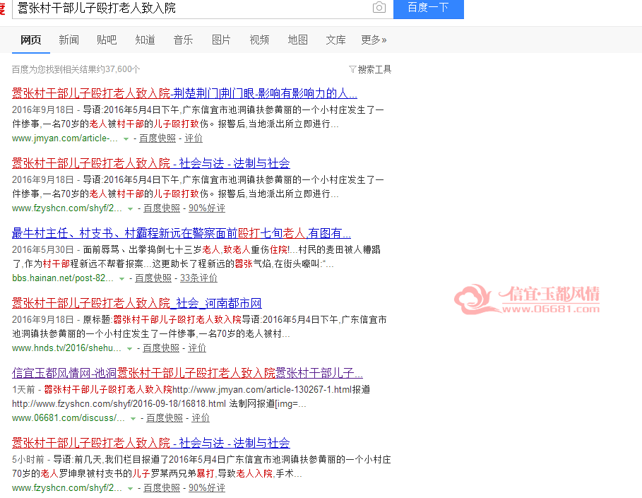Open camera image search icon
642x498 pixels.
click(x=379, y=7)
